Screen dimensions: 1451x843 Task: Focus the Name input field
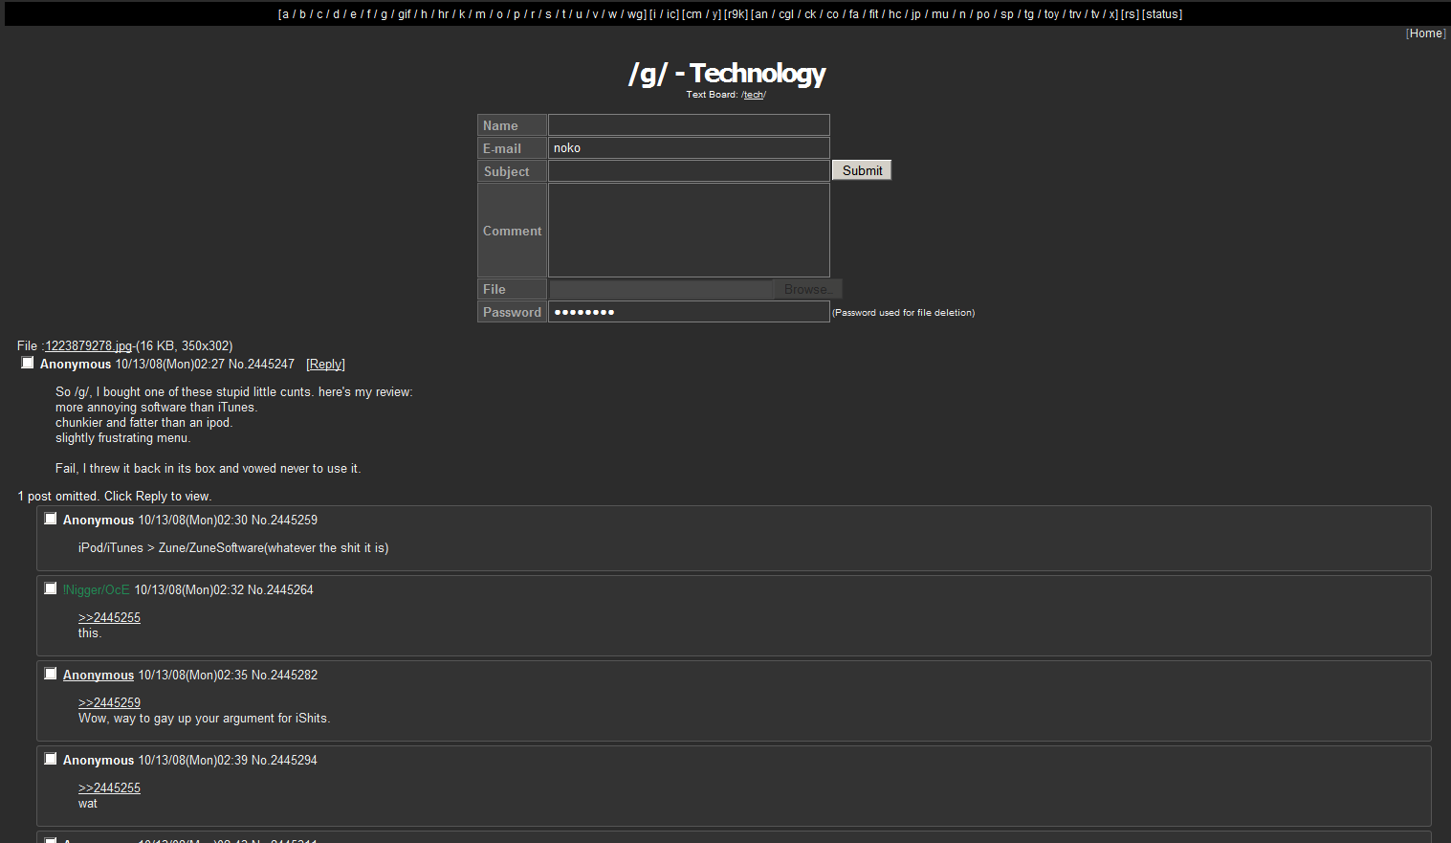[689, 125]
